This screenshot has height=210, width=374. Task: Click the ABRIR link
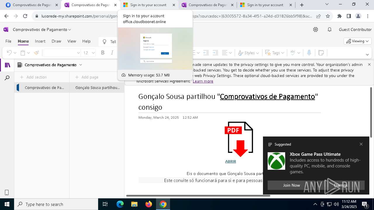coord(231,161)
